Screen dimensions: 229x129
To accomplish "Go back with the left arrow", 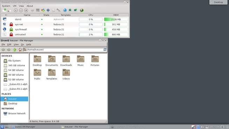I will click(3, 50).
